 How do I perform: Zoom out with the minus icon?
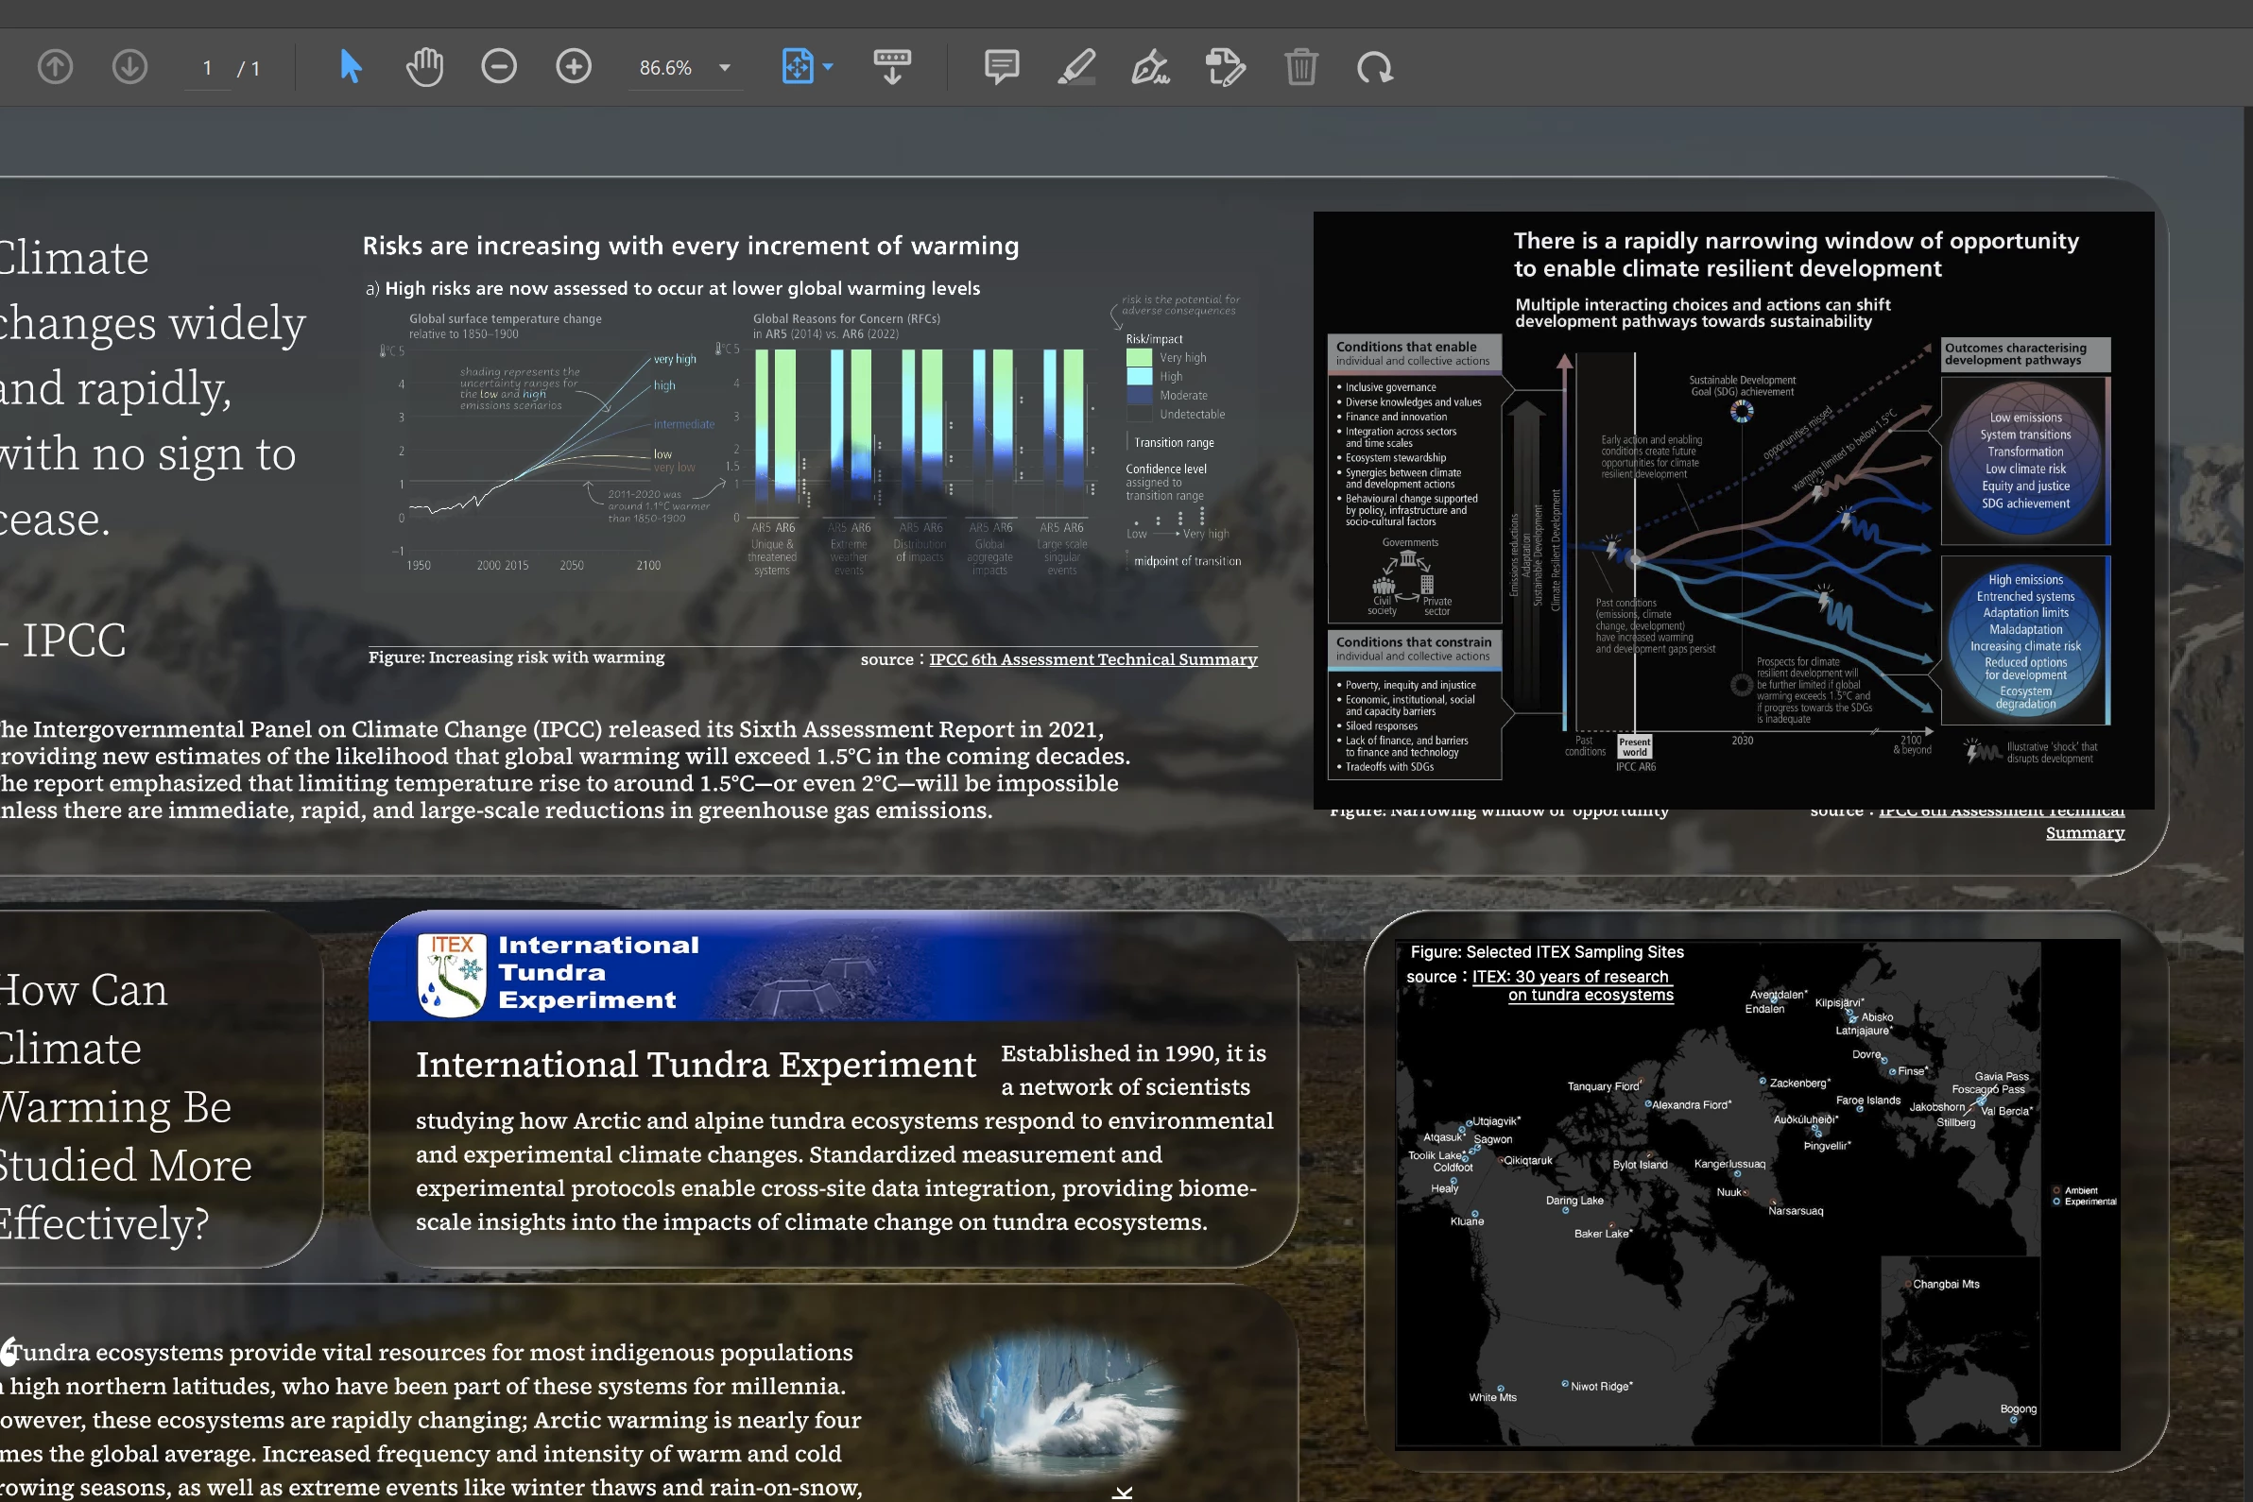(x=498, y=67)
